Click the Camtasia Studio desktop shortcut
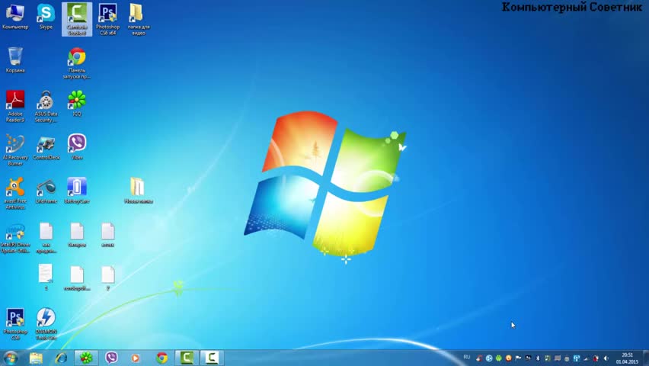The image size is (649, 366). (77, 20)
